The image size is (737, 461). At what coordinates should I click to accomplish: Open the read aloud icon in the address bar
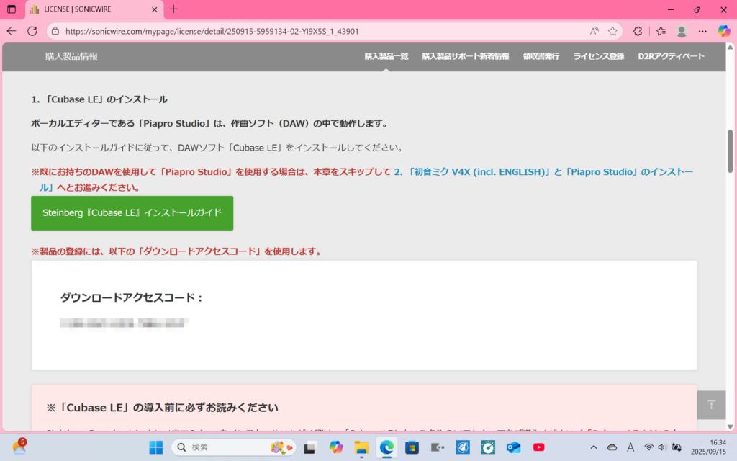[594, 31]
